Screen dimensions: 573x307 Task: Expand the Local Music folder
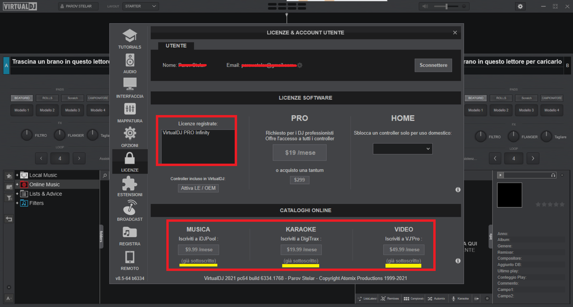17,175
